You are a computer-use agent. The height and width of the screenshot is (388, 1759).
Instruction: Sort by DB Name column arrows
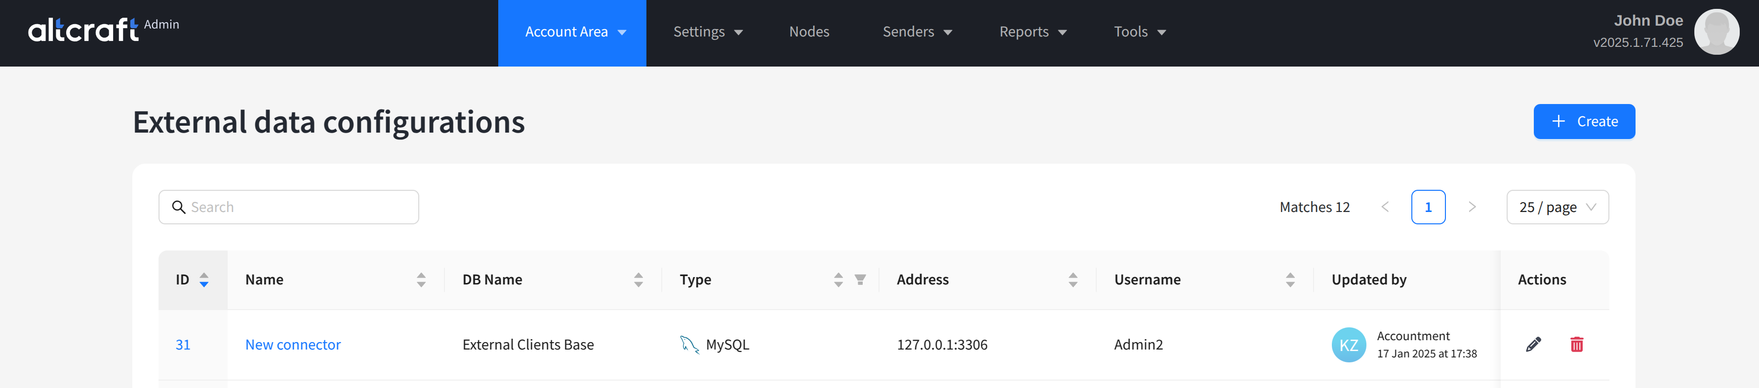click(638, 280)
